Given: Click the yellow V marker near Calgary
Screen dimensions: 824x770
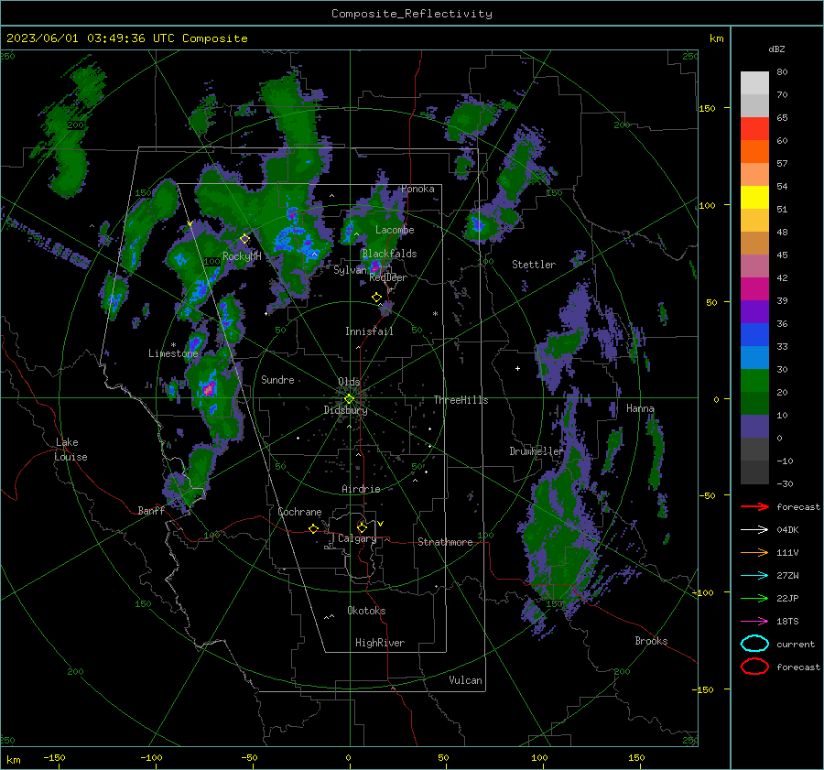Looking at the screenshot, I should click(381, 524).
